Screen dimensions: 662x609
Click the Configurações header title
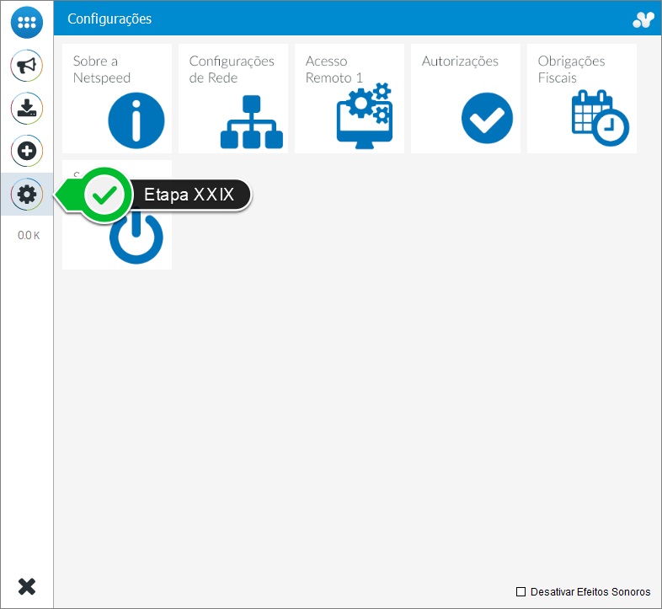click(109, 19)
